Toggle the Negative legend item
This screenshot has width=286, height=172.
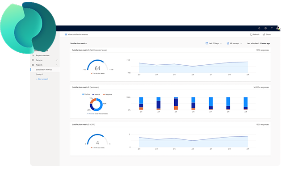tap(108, 94)
